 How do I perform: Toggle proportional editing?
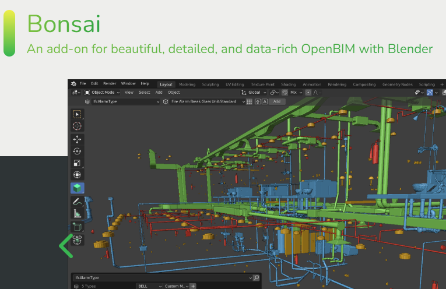click(x=308, y=93)
